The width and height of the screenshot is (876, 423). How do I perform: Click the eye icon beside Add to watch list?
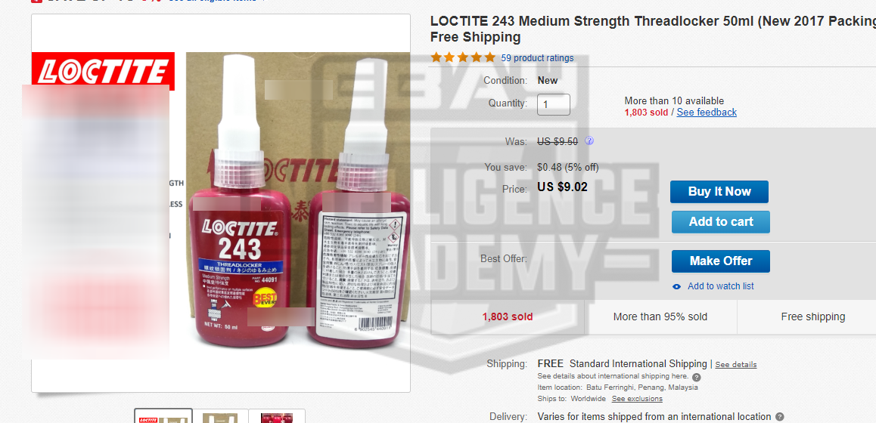676,287
